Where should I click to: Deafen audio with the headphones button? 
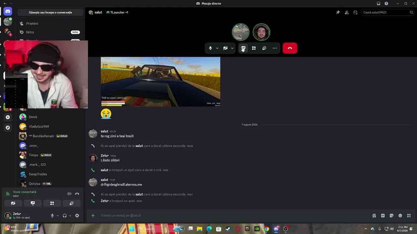coord(65,215)
